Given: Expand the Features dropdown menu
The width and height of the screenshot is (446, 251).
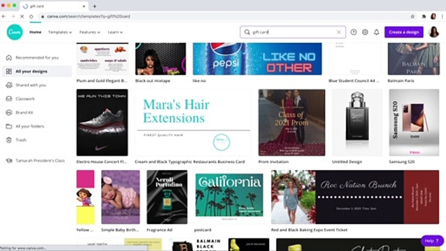Looking at the screenshot, I should click(x=90, y=32).
